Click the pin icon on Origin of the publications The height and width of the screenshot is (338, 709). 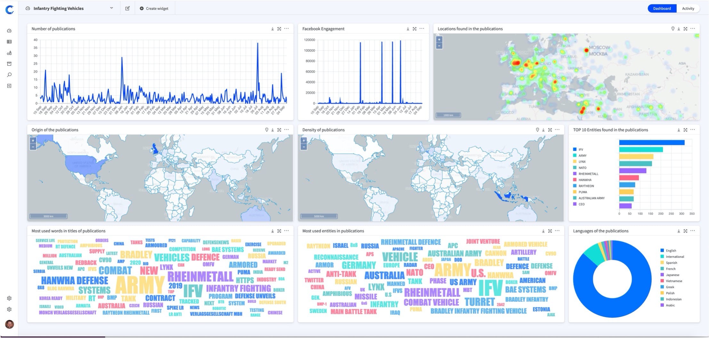click(x=267, y=130)
